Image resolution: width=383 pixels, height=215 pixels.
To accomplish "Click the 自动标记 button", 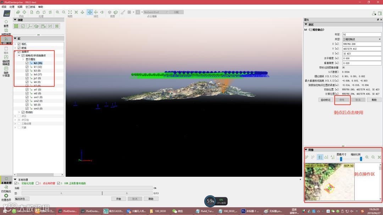I will [326, 100].
